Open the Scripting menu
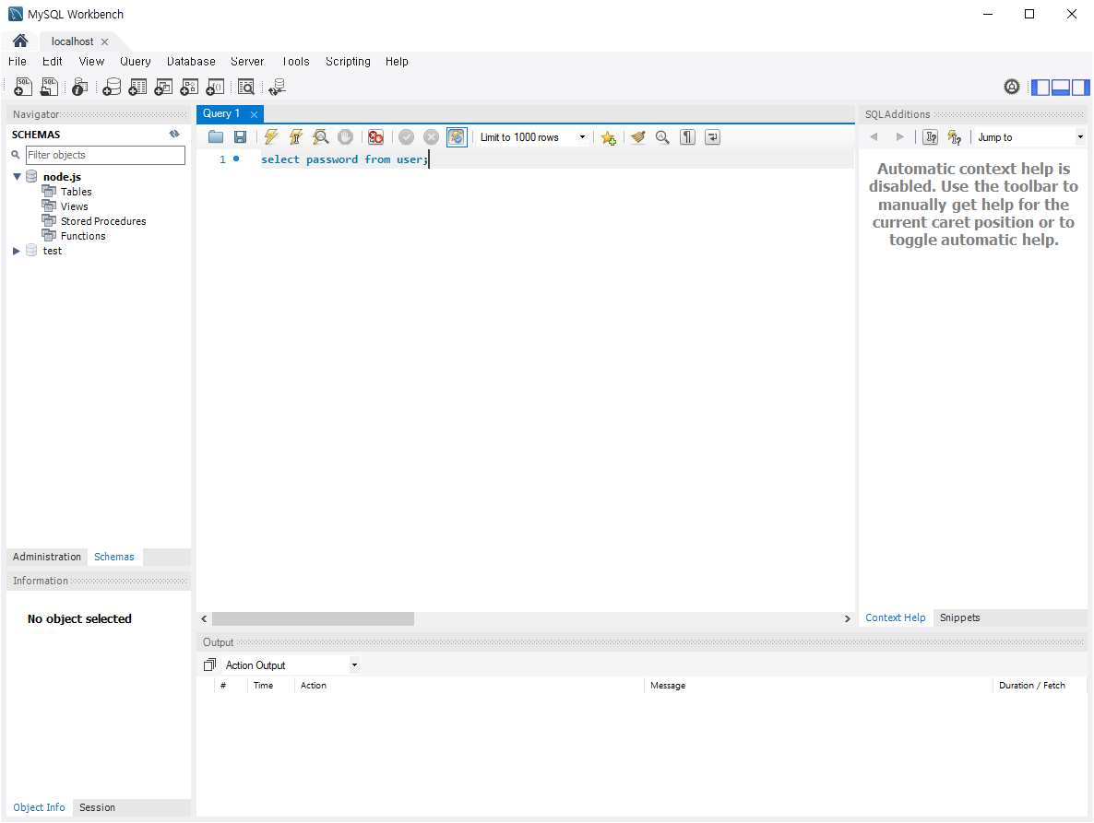The width and height of the screenshot is (1094, 823). [348, 62]
